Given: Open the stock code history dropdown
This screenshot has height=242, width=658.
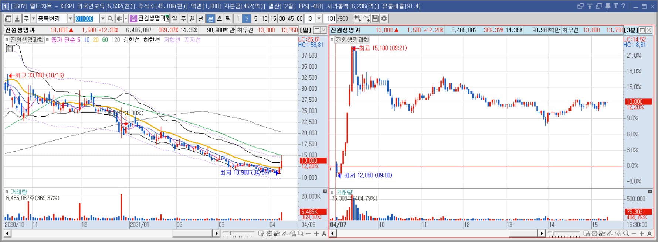Looking at the screenshot, I should pyautogui.click(x=103, y=18).
